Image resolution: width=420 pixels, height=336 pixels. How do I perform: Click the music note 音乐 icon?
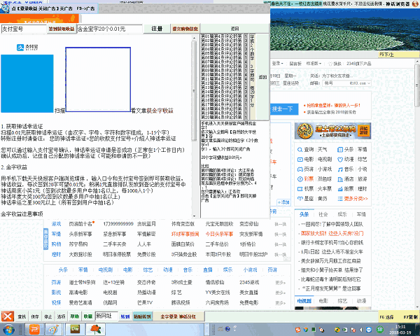340,169
